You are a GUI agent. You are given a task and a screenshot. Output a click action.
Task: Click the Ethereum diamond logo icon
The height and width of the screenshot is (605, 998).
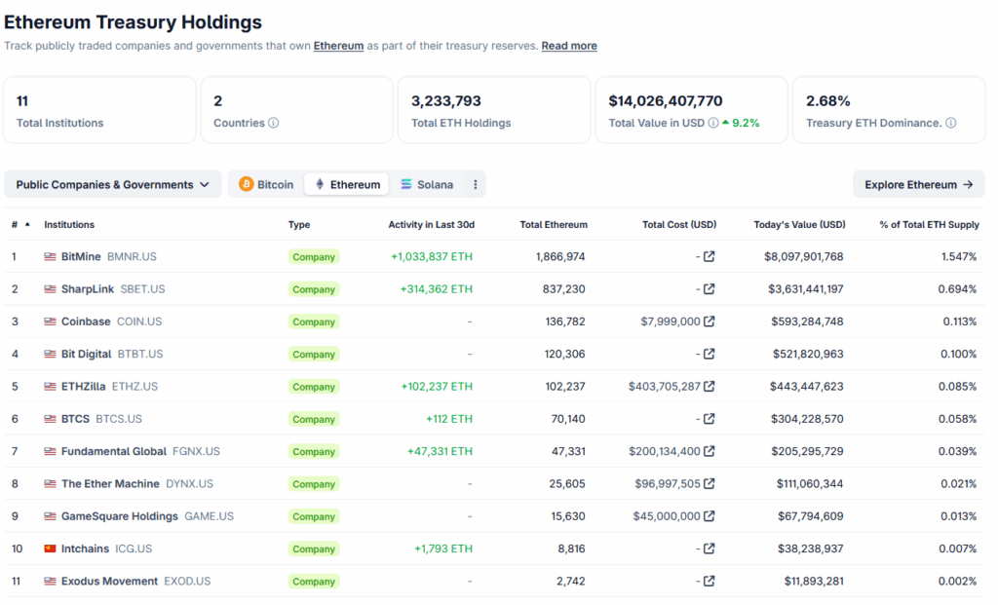pyautogui.click(x=320, y=184)
